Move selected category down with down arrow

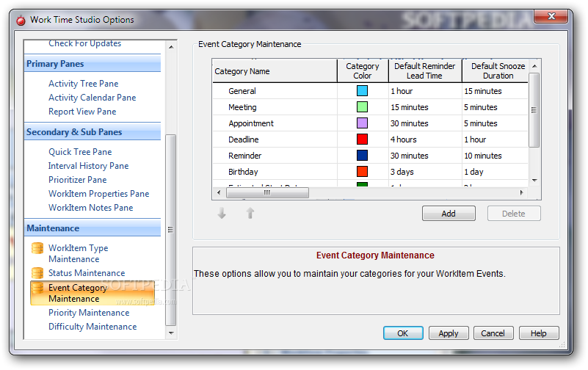[x=222, y=214]
